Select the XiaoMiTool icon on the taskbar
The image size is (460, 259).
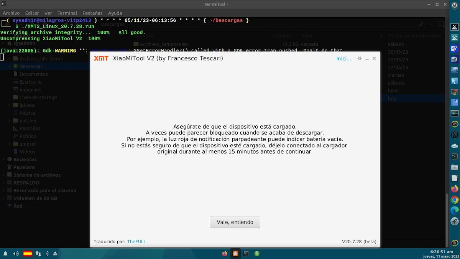point(235,253)
